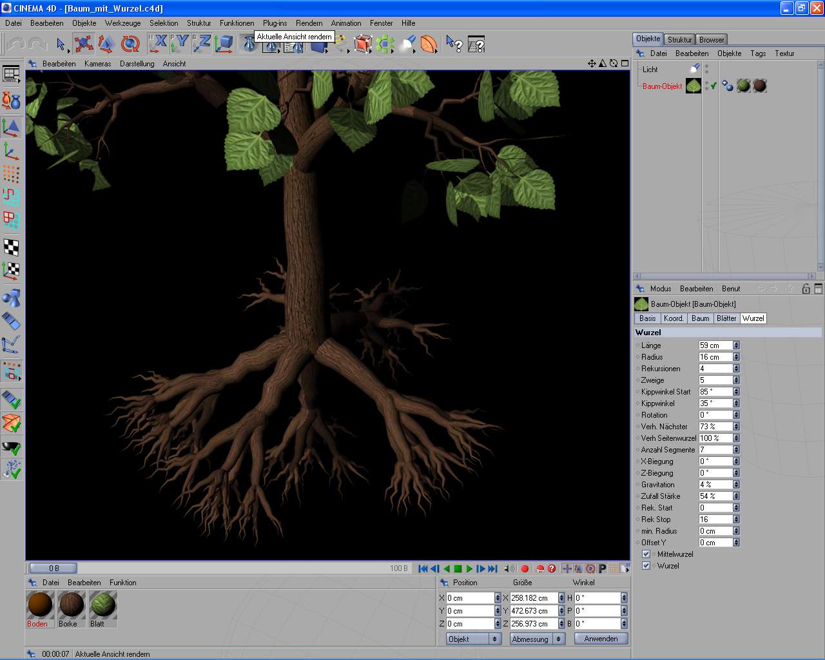Open viewport Darstellung menu
Image resolution: width=825 pixels, height=660 pixels.
[x=137, y=64]
